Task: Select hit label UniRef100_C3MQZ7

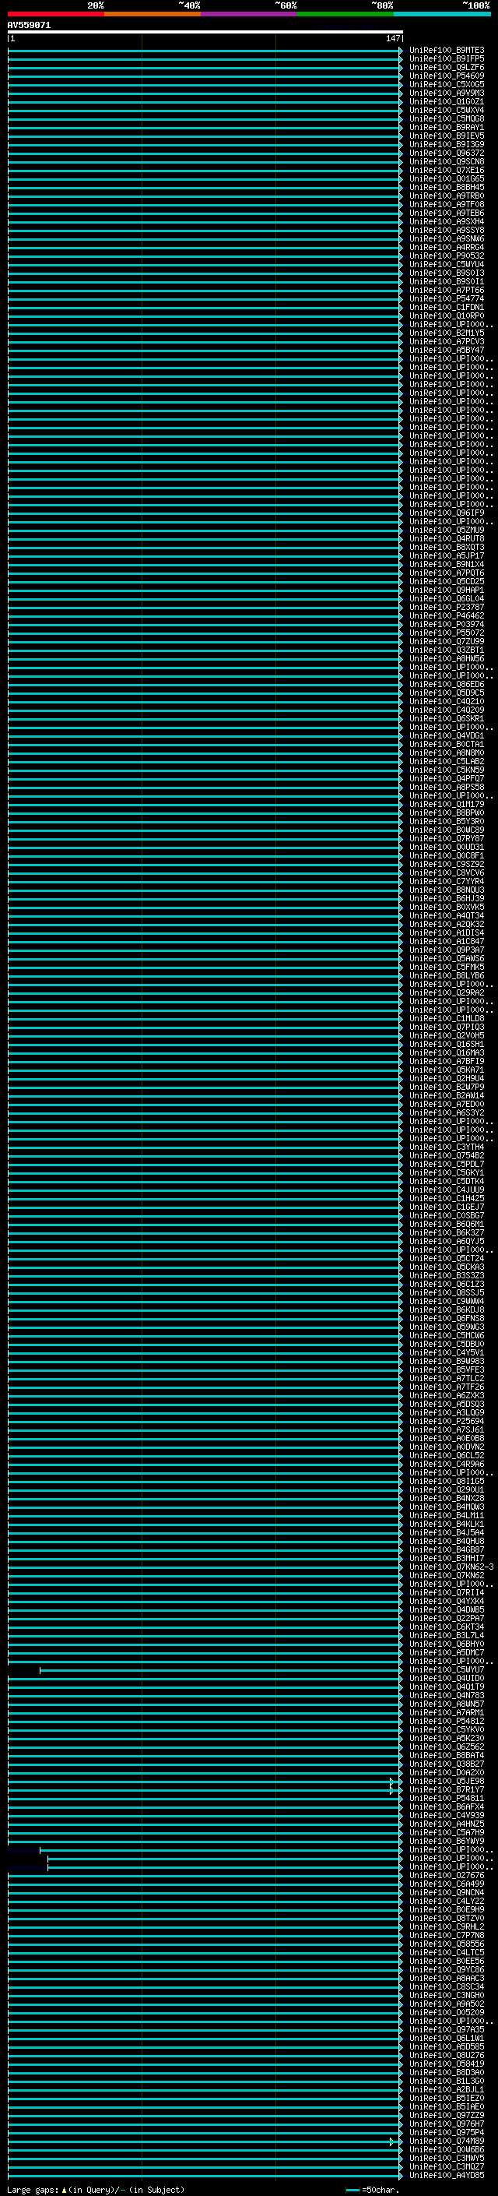Action: point(447,2166)
